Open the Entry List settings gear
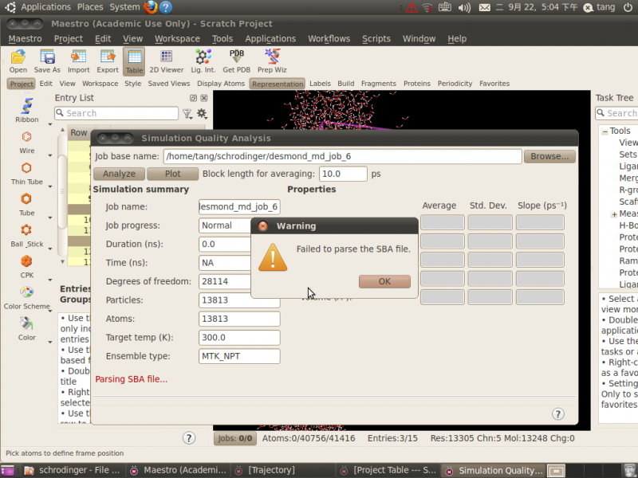 tap(202, 113)
